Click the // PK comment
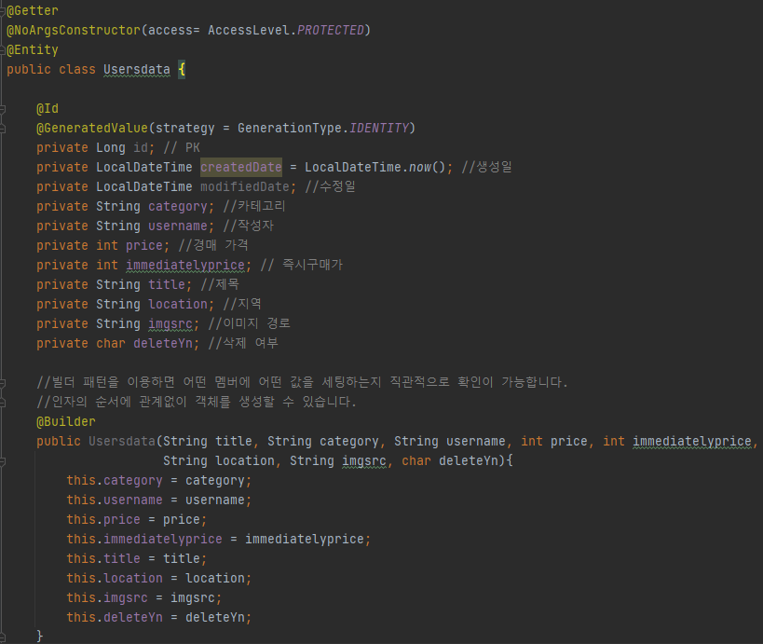Viewport: 763px width, 644px height. [182, 147]
